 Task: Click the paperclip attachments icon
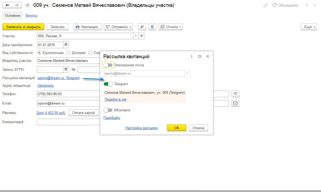tap(142, 27)
